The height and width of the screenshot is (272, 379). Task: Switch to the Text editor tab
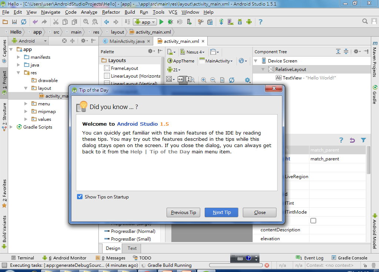coord(132,248)
